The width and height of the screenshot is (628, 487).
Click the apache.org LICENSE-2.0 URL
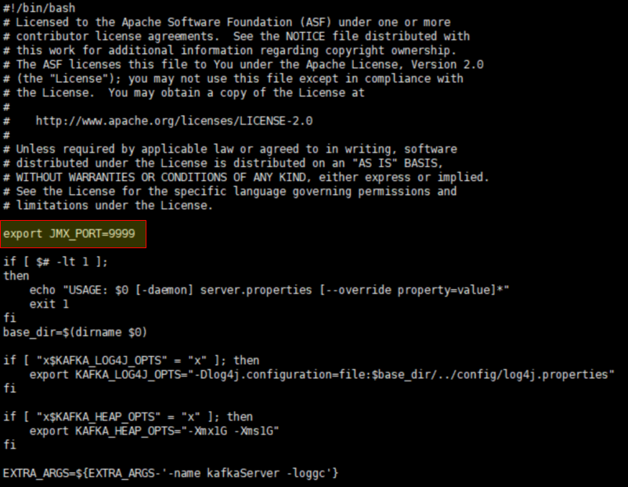coord(174,121)
